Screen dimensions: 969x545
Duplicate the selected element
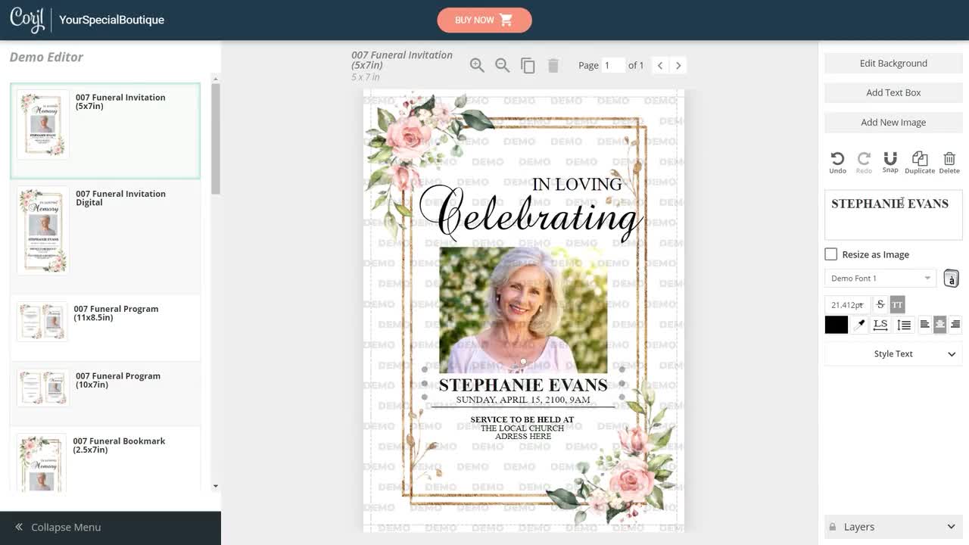tap(919, 160)
